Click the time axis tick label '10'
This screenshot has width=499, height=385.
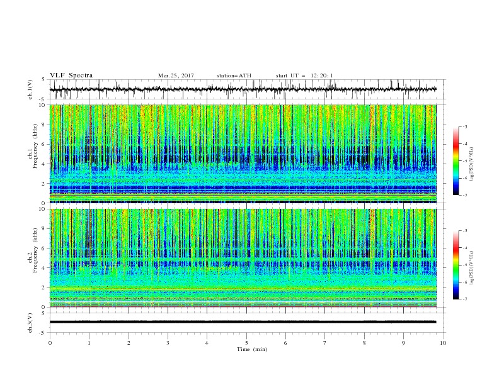pyautogui.click(x=443, y=343)
